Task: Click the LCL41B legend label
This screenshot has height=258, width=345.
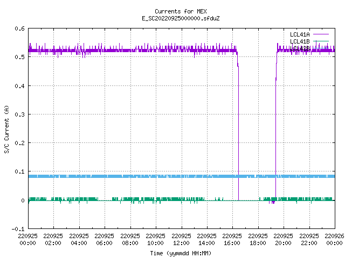Action: coord(300,41)
